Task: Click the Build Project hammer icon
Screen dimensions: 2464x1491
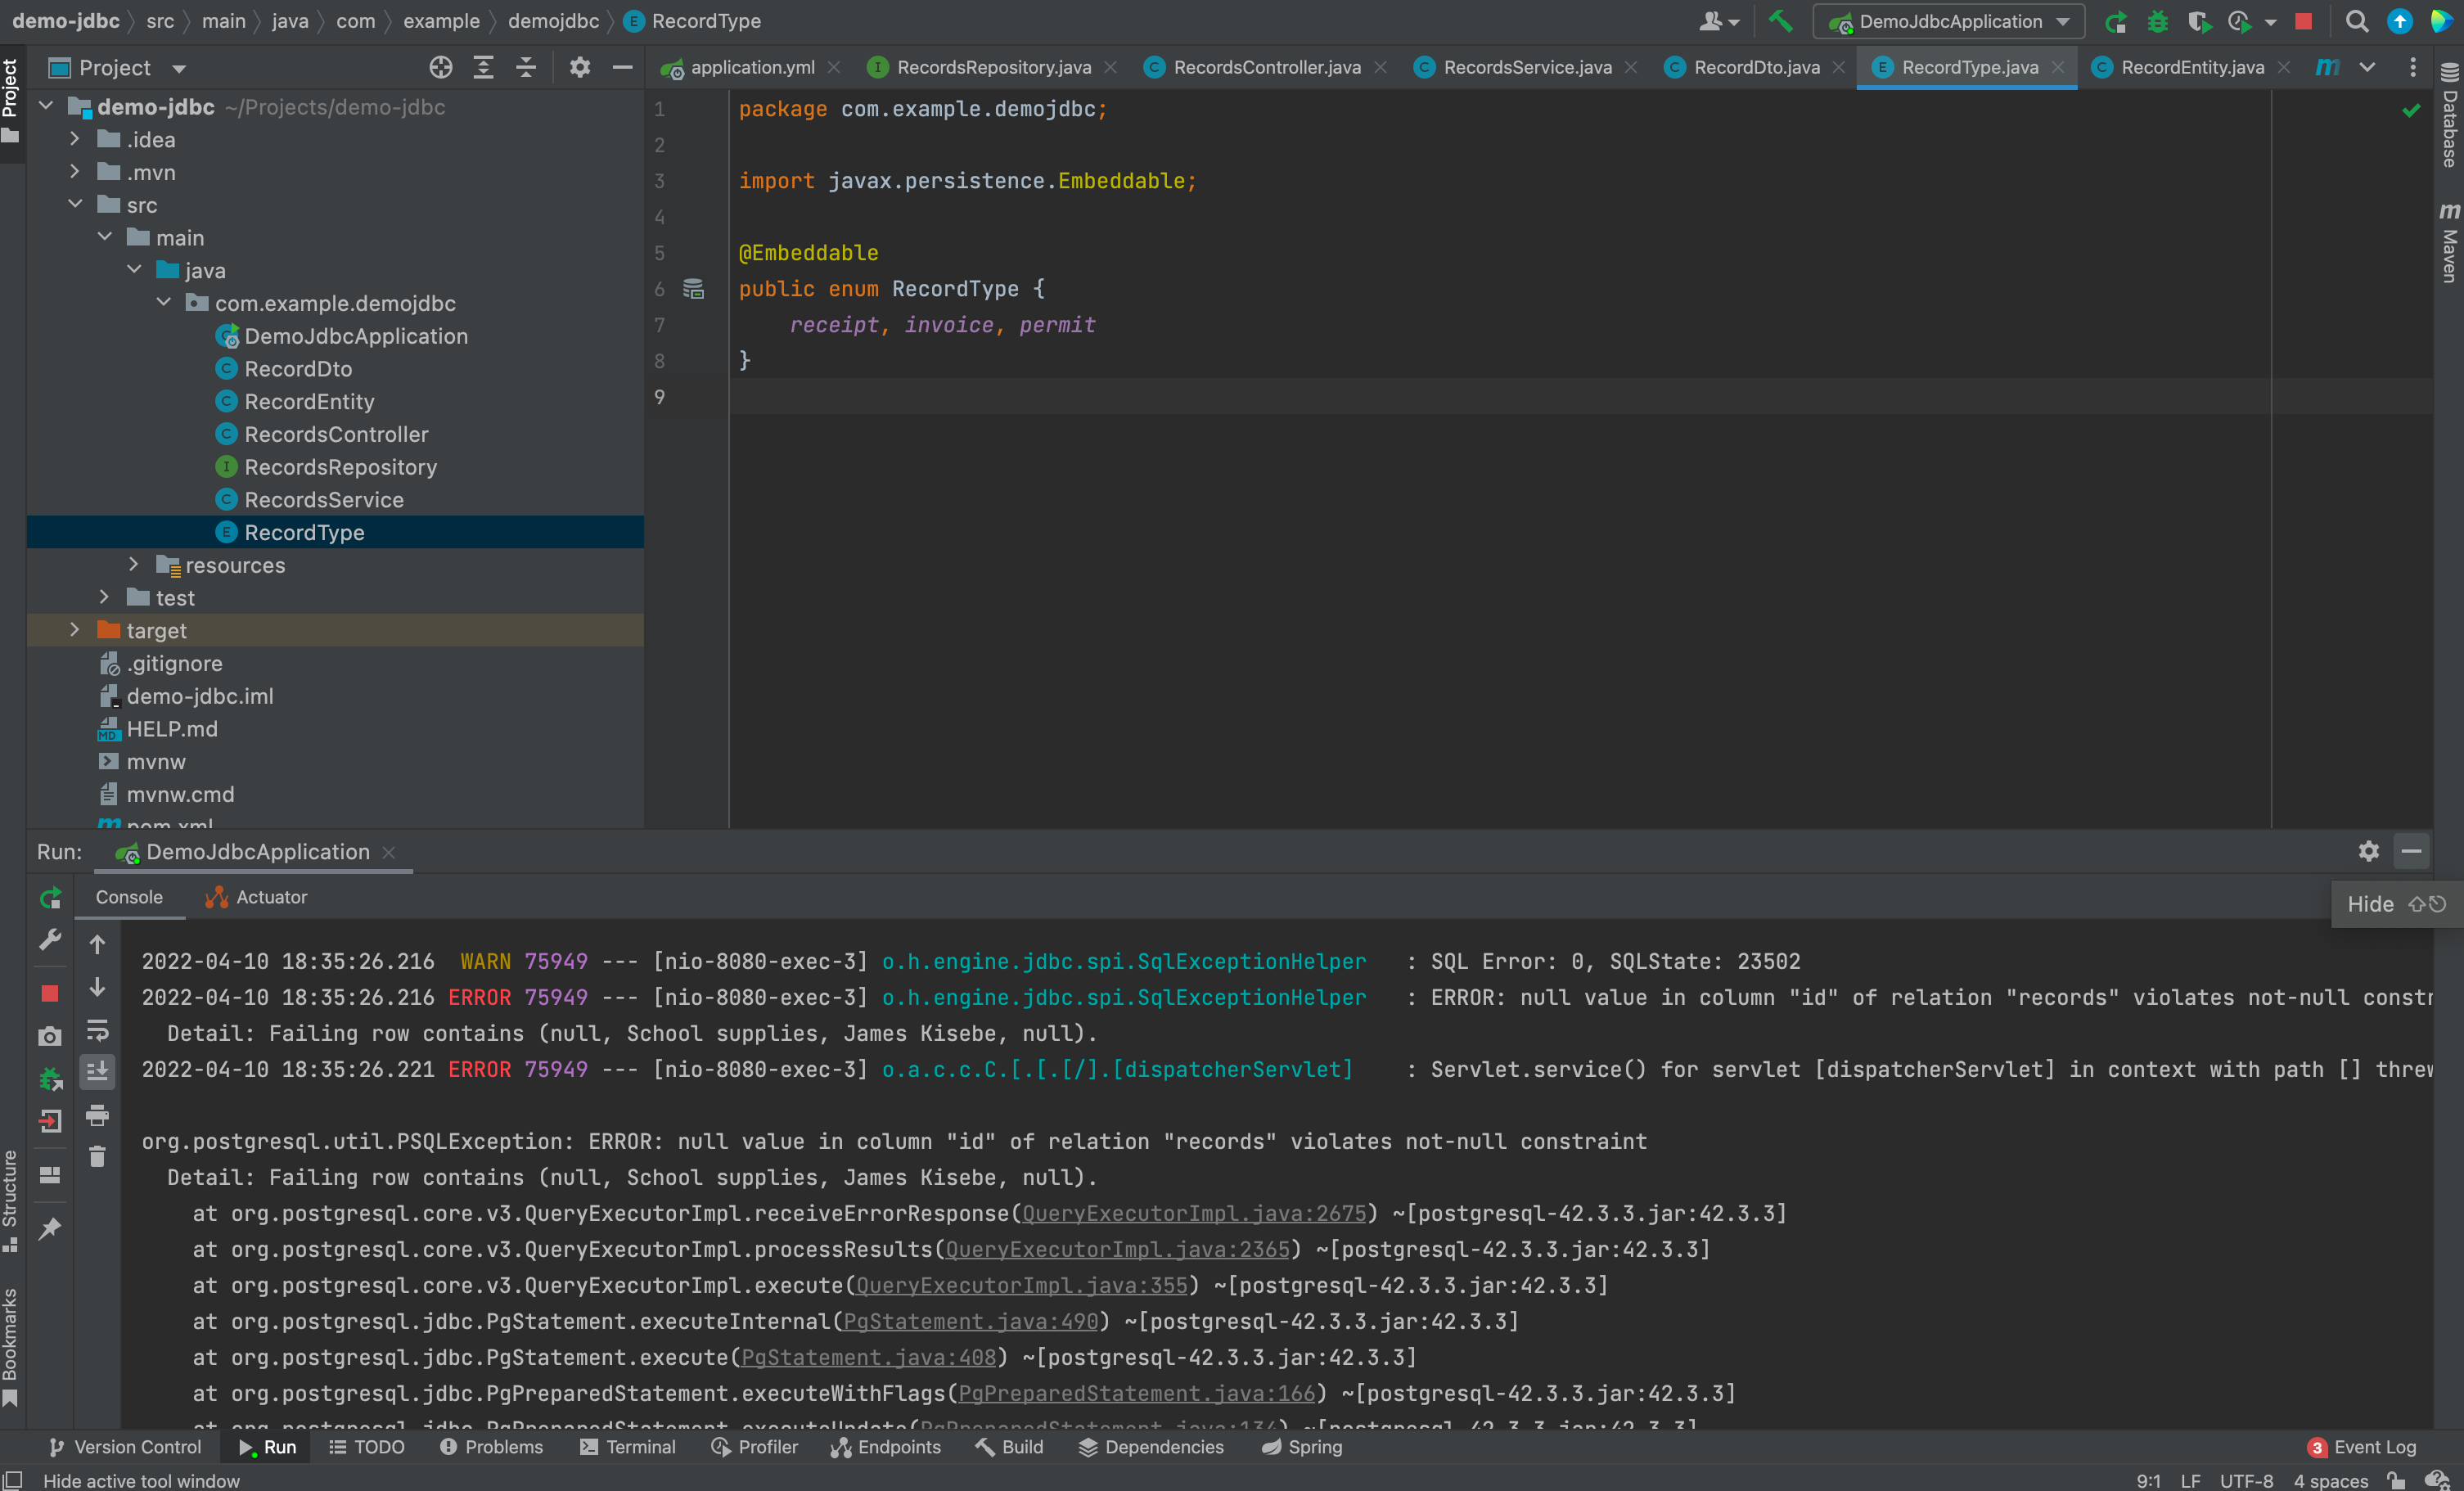Action: (1781, 21)
